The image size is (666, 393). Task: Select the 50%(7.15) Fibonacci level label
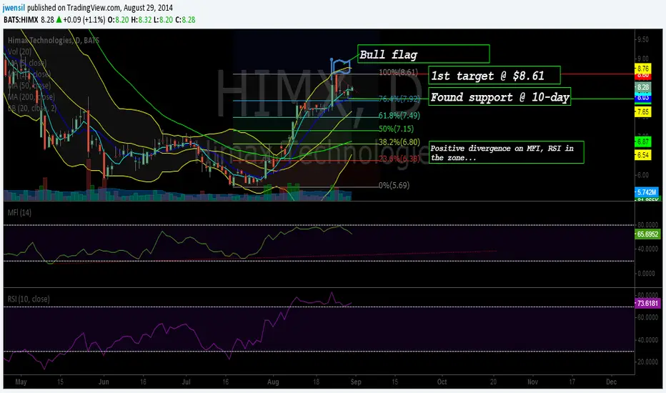pyautogui.click(x=396, y=129)
